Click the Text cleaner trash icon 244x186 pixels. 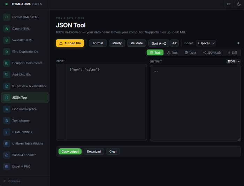pyautogui.click(x=7, y=121)
